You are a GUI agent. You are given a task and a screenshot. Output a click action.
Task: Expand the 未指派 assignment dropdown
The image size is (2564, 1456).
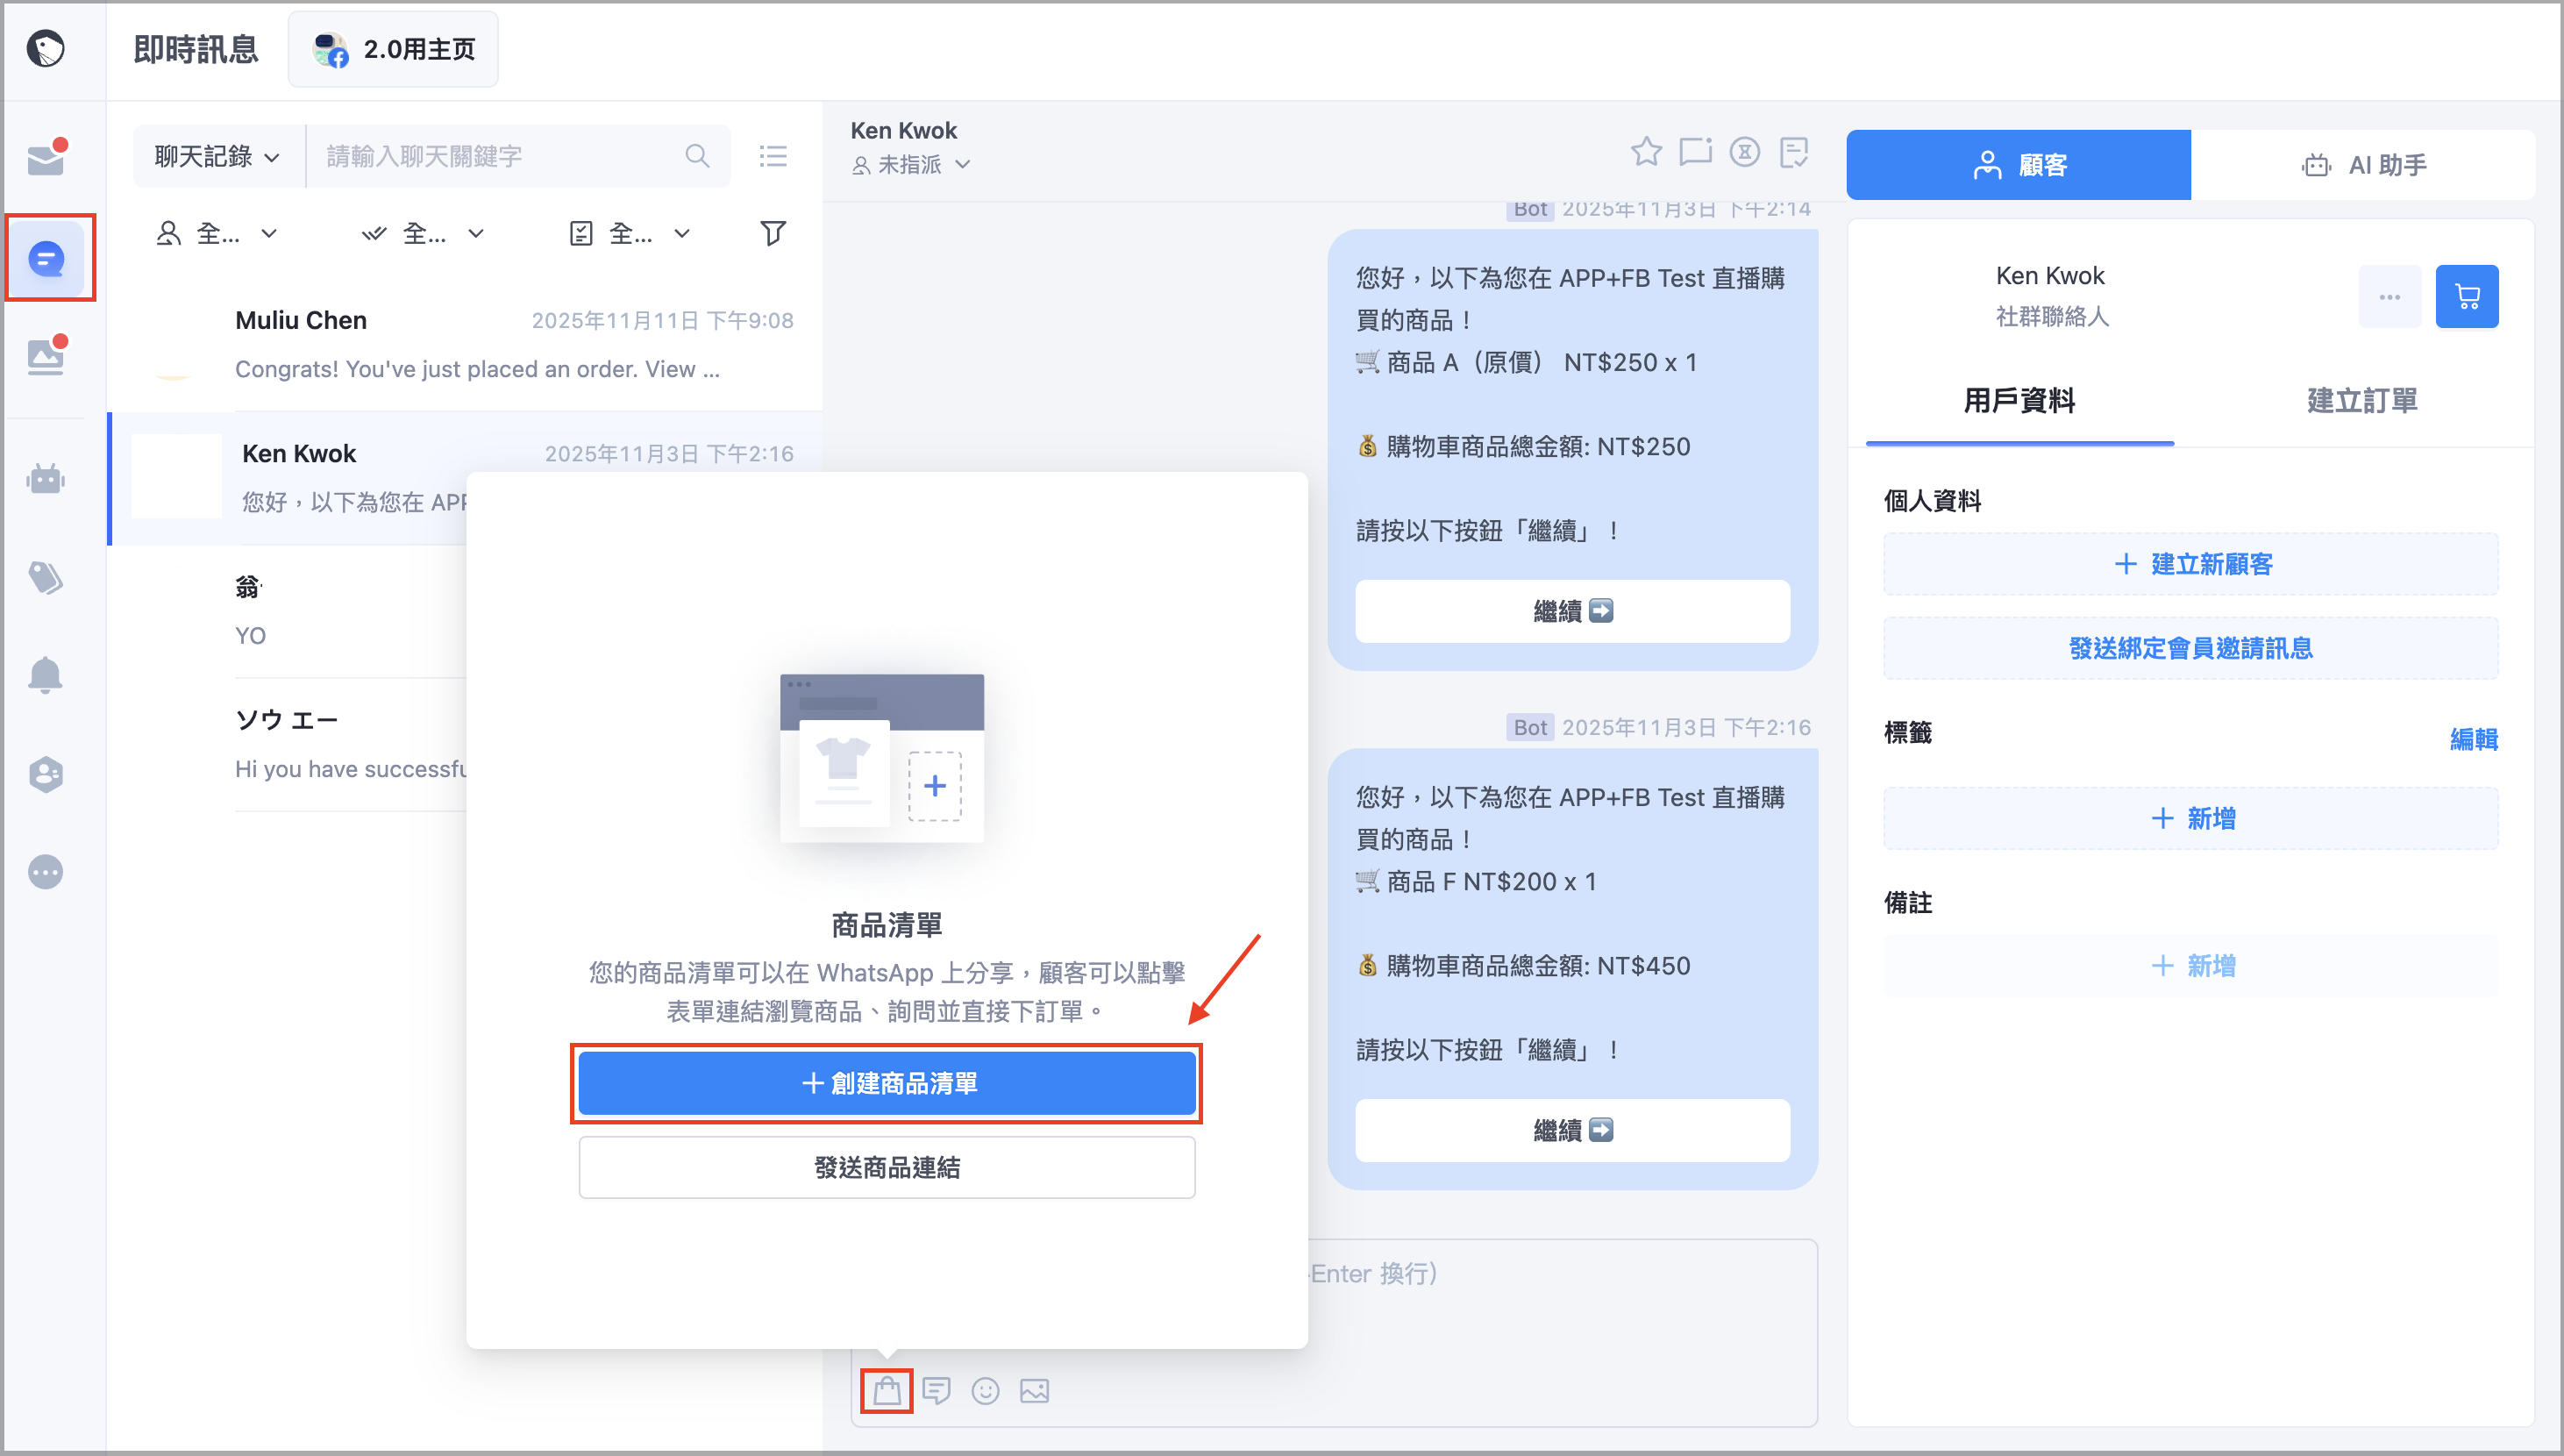[x=911, y=164]
